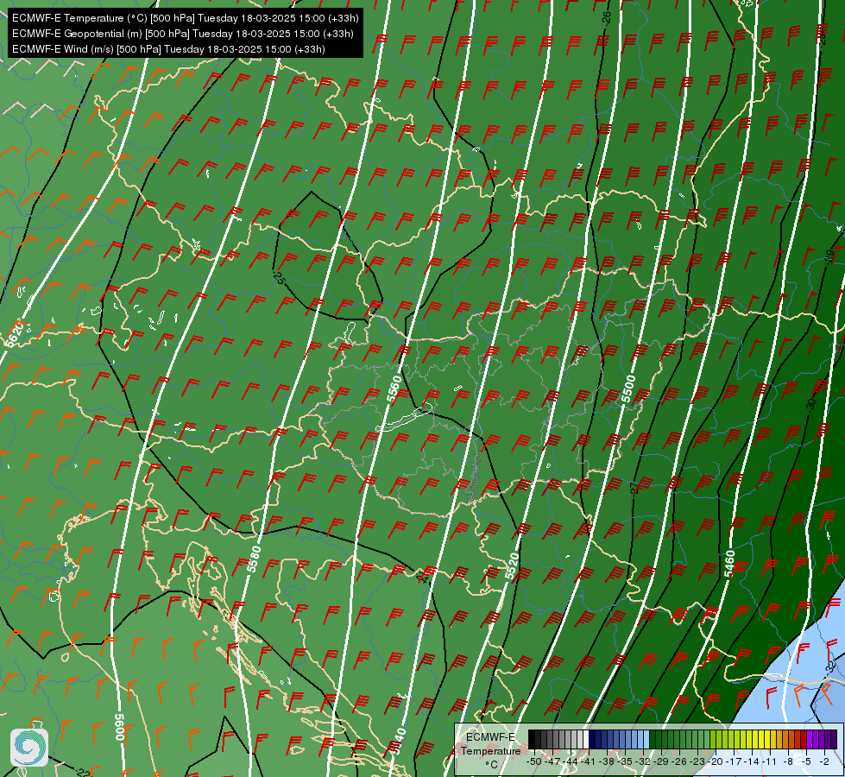Click the 5560 geopotential contour label

coord(394,389)
